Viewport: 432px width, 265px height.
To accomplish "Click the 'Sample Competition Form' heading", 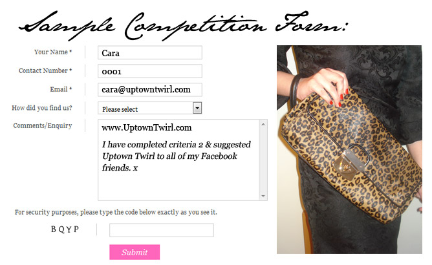I will point(183,26).
